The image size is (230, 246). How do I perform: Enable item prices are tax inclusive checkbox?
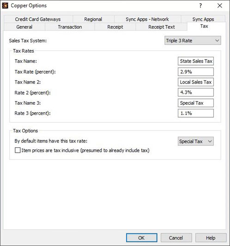pyautogui.click(x=18, y=150)
